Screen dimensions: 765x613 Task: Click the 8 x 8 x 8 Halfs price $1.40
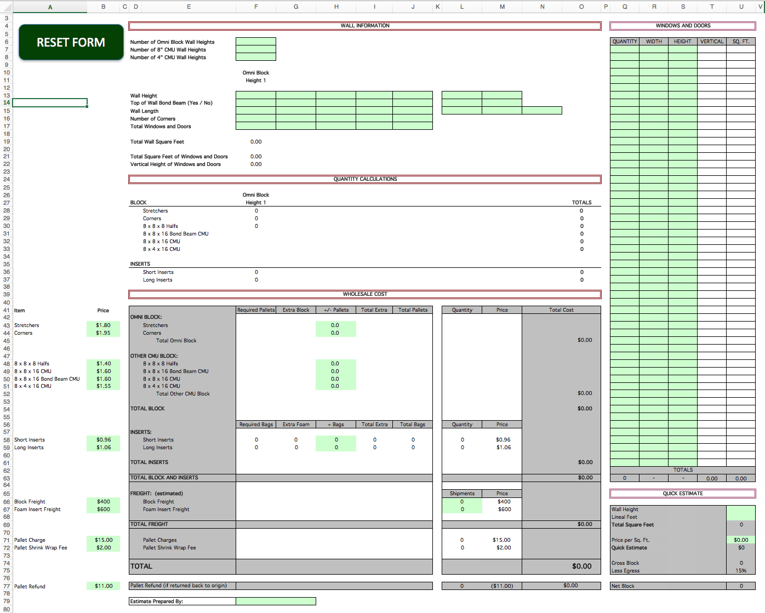[104, 364]
